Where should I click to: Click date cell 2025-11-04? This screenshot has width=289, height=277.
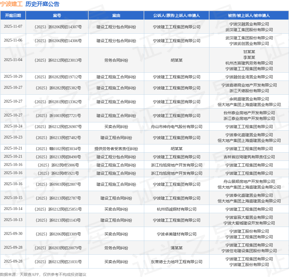(13, 60)
